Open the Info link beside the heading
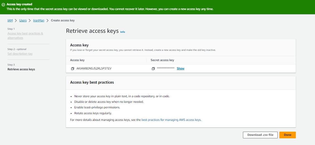Viewport: 315px width, 145px height. tap(122, 32)
